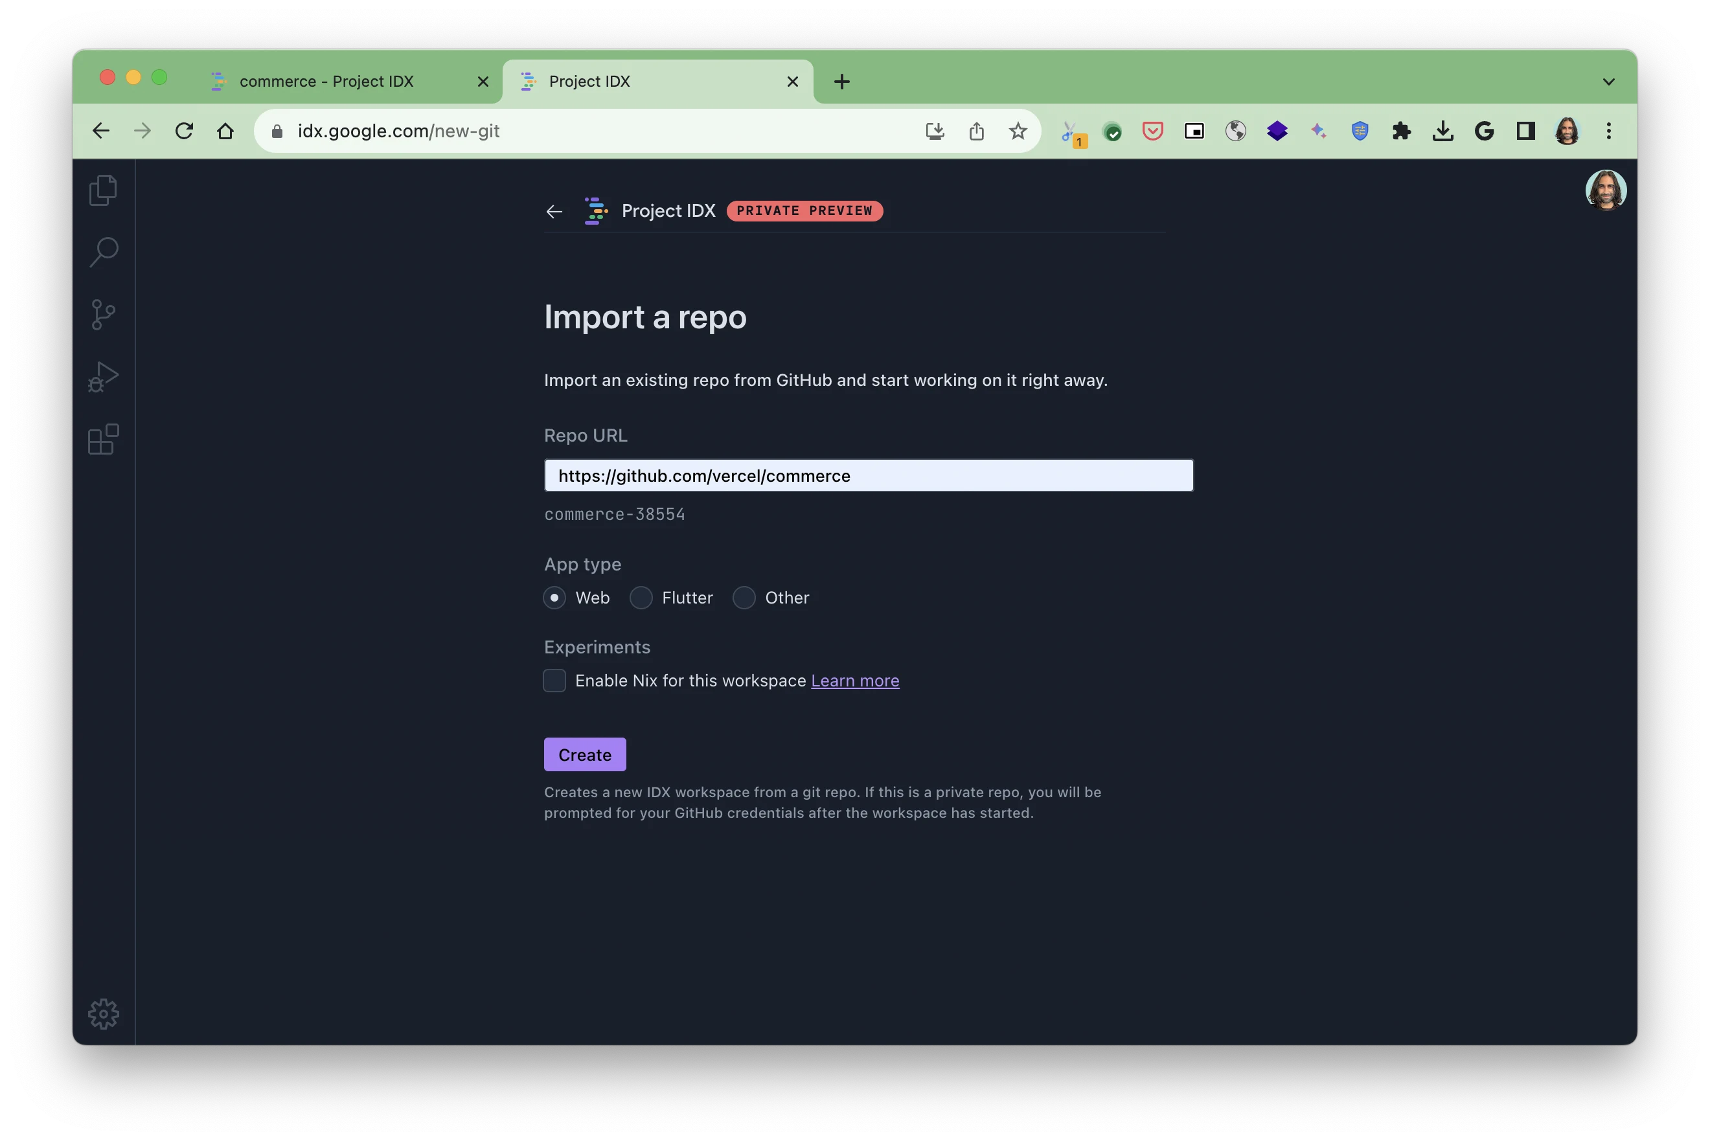Switch to commerce - Project IDX tab

(326, 82)
